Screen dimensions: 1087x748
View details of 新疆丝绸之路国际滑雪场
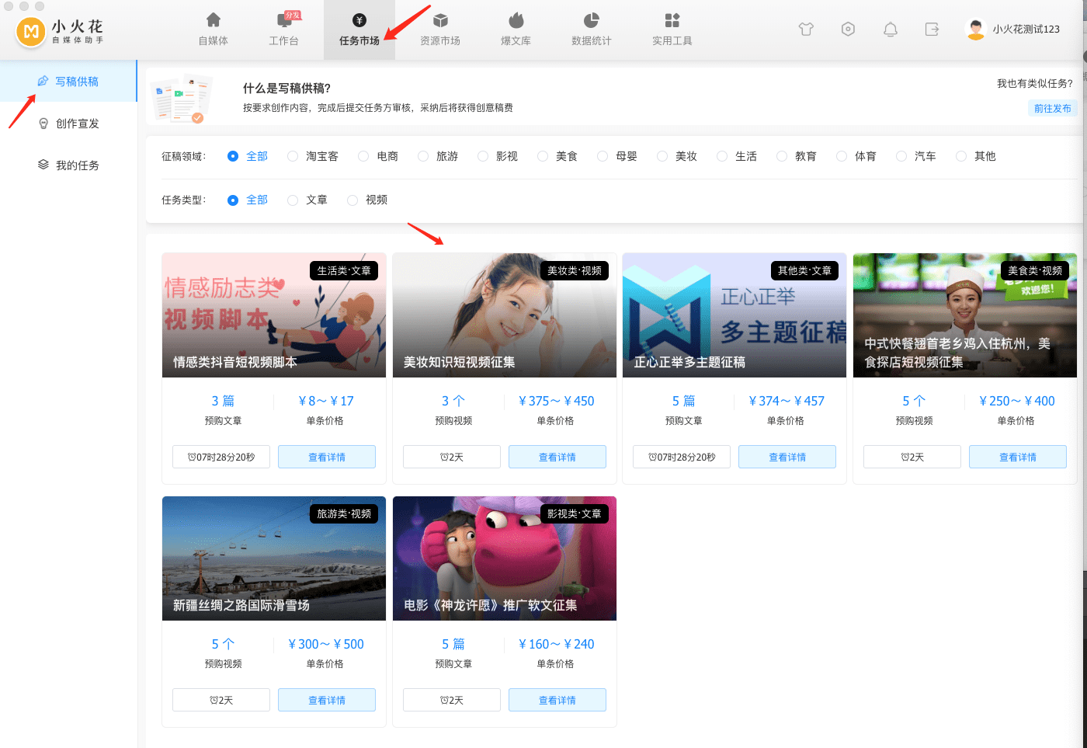tap(327, 700)
